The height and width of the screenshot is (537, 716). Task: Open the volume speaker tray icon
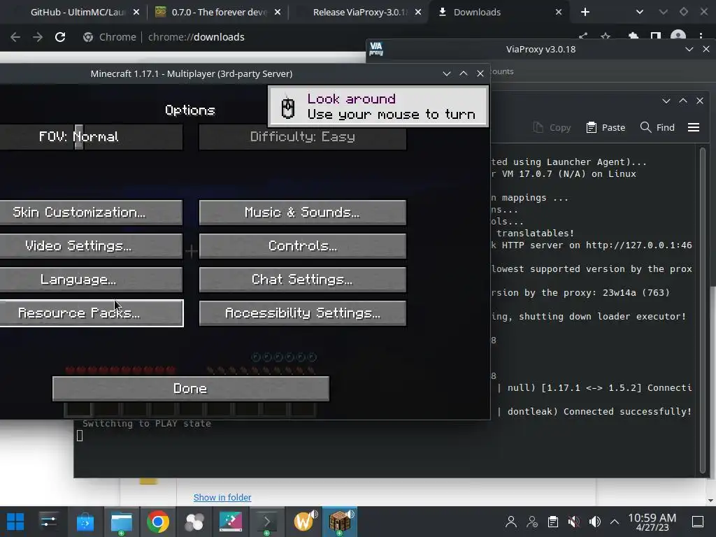pyautogui.click(x=594, y=522)
